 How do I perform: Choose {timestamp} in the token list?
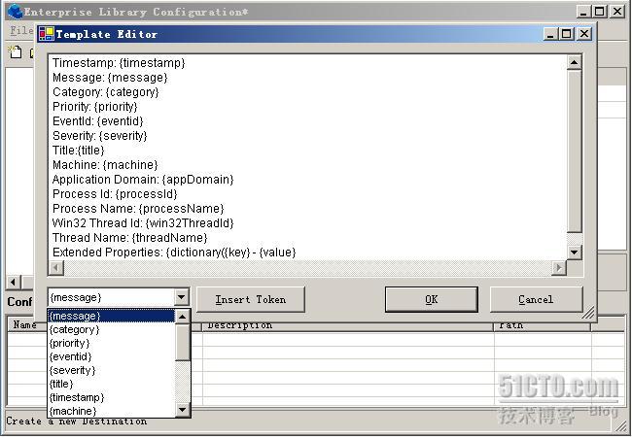click(112, 398)
